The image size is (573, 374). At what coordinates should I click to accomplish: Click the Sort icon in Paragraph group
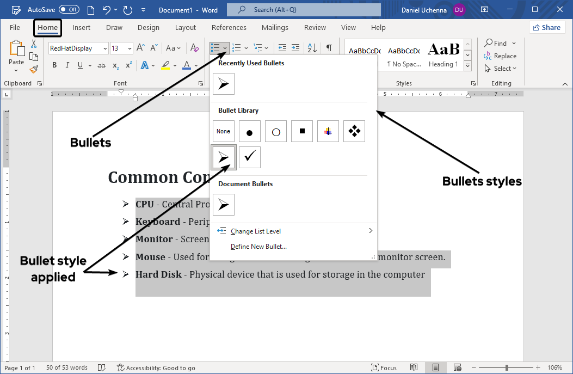(x=312, y=48)
